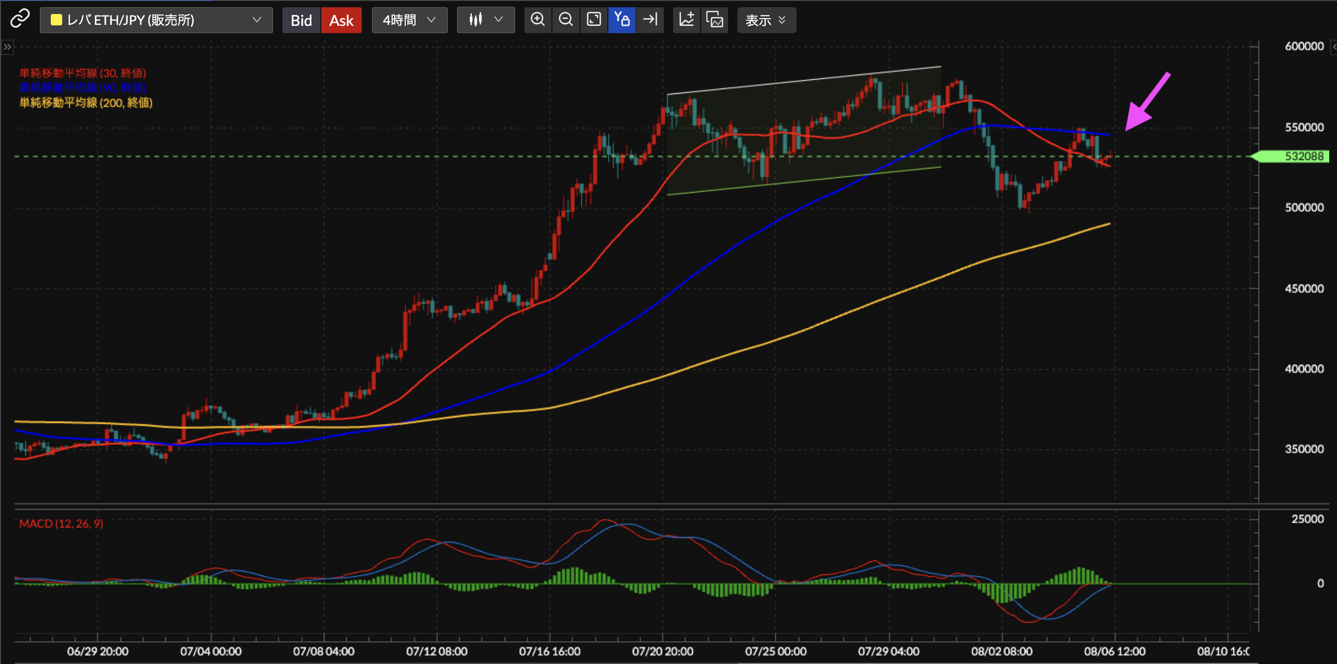1337x664 pixels.
Task: Zoom out of the chart
Action: (x=565, y=20)
